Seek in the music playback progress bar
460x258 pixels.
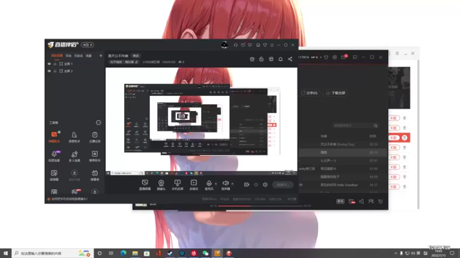click(x=260, y=206)
